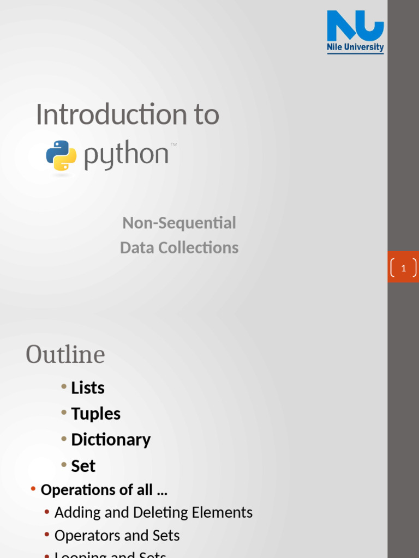The height and width of the screenshot is (558, 419).
Task: Click the Operations of all … item
Action: 104,490
